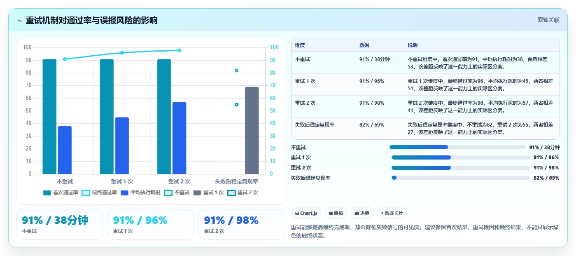Open the 91% / 38分钟 stat card
This screenshot has width=576, height=256.
(59, 224)
